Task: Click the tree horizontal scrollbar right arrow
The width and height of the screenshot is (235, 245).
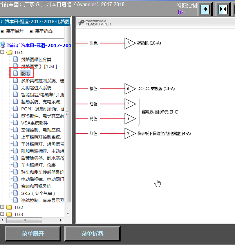Action: point(61,220)
